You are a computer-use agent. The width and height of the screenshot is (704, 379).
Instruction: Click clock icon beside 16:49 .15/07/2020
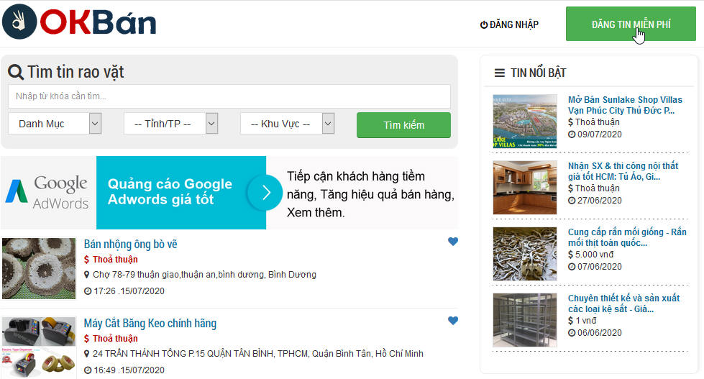click(88, 370)
